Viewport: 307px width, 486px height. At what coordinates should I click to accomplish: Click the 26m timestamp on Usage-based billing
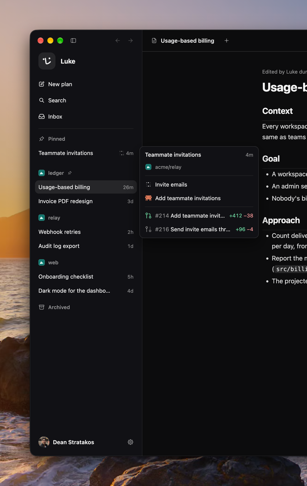tap(128, 187)
